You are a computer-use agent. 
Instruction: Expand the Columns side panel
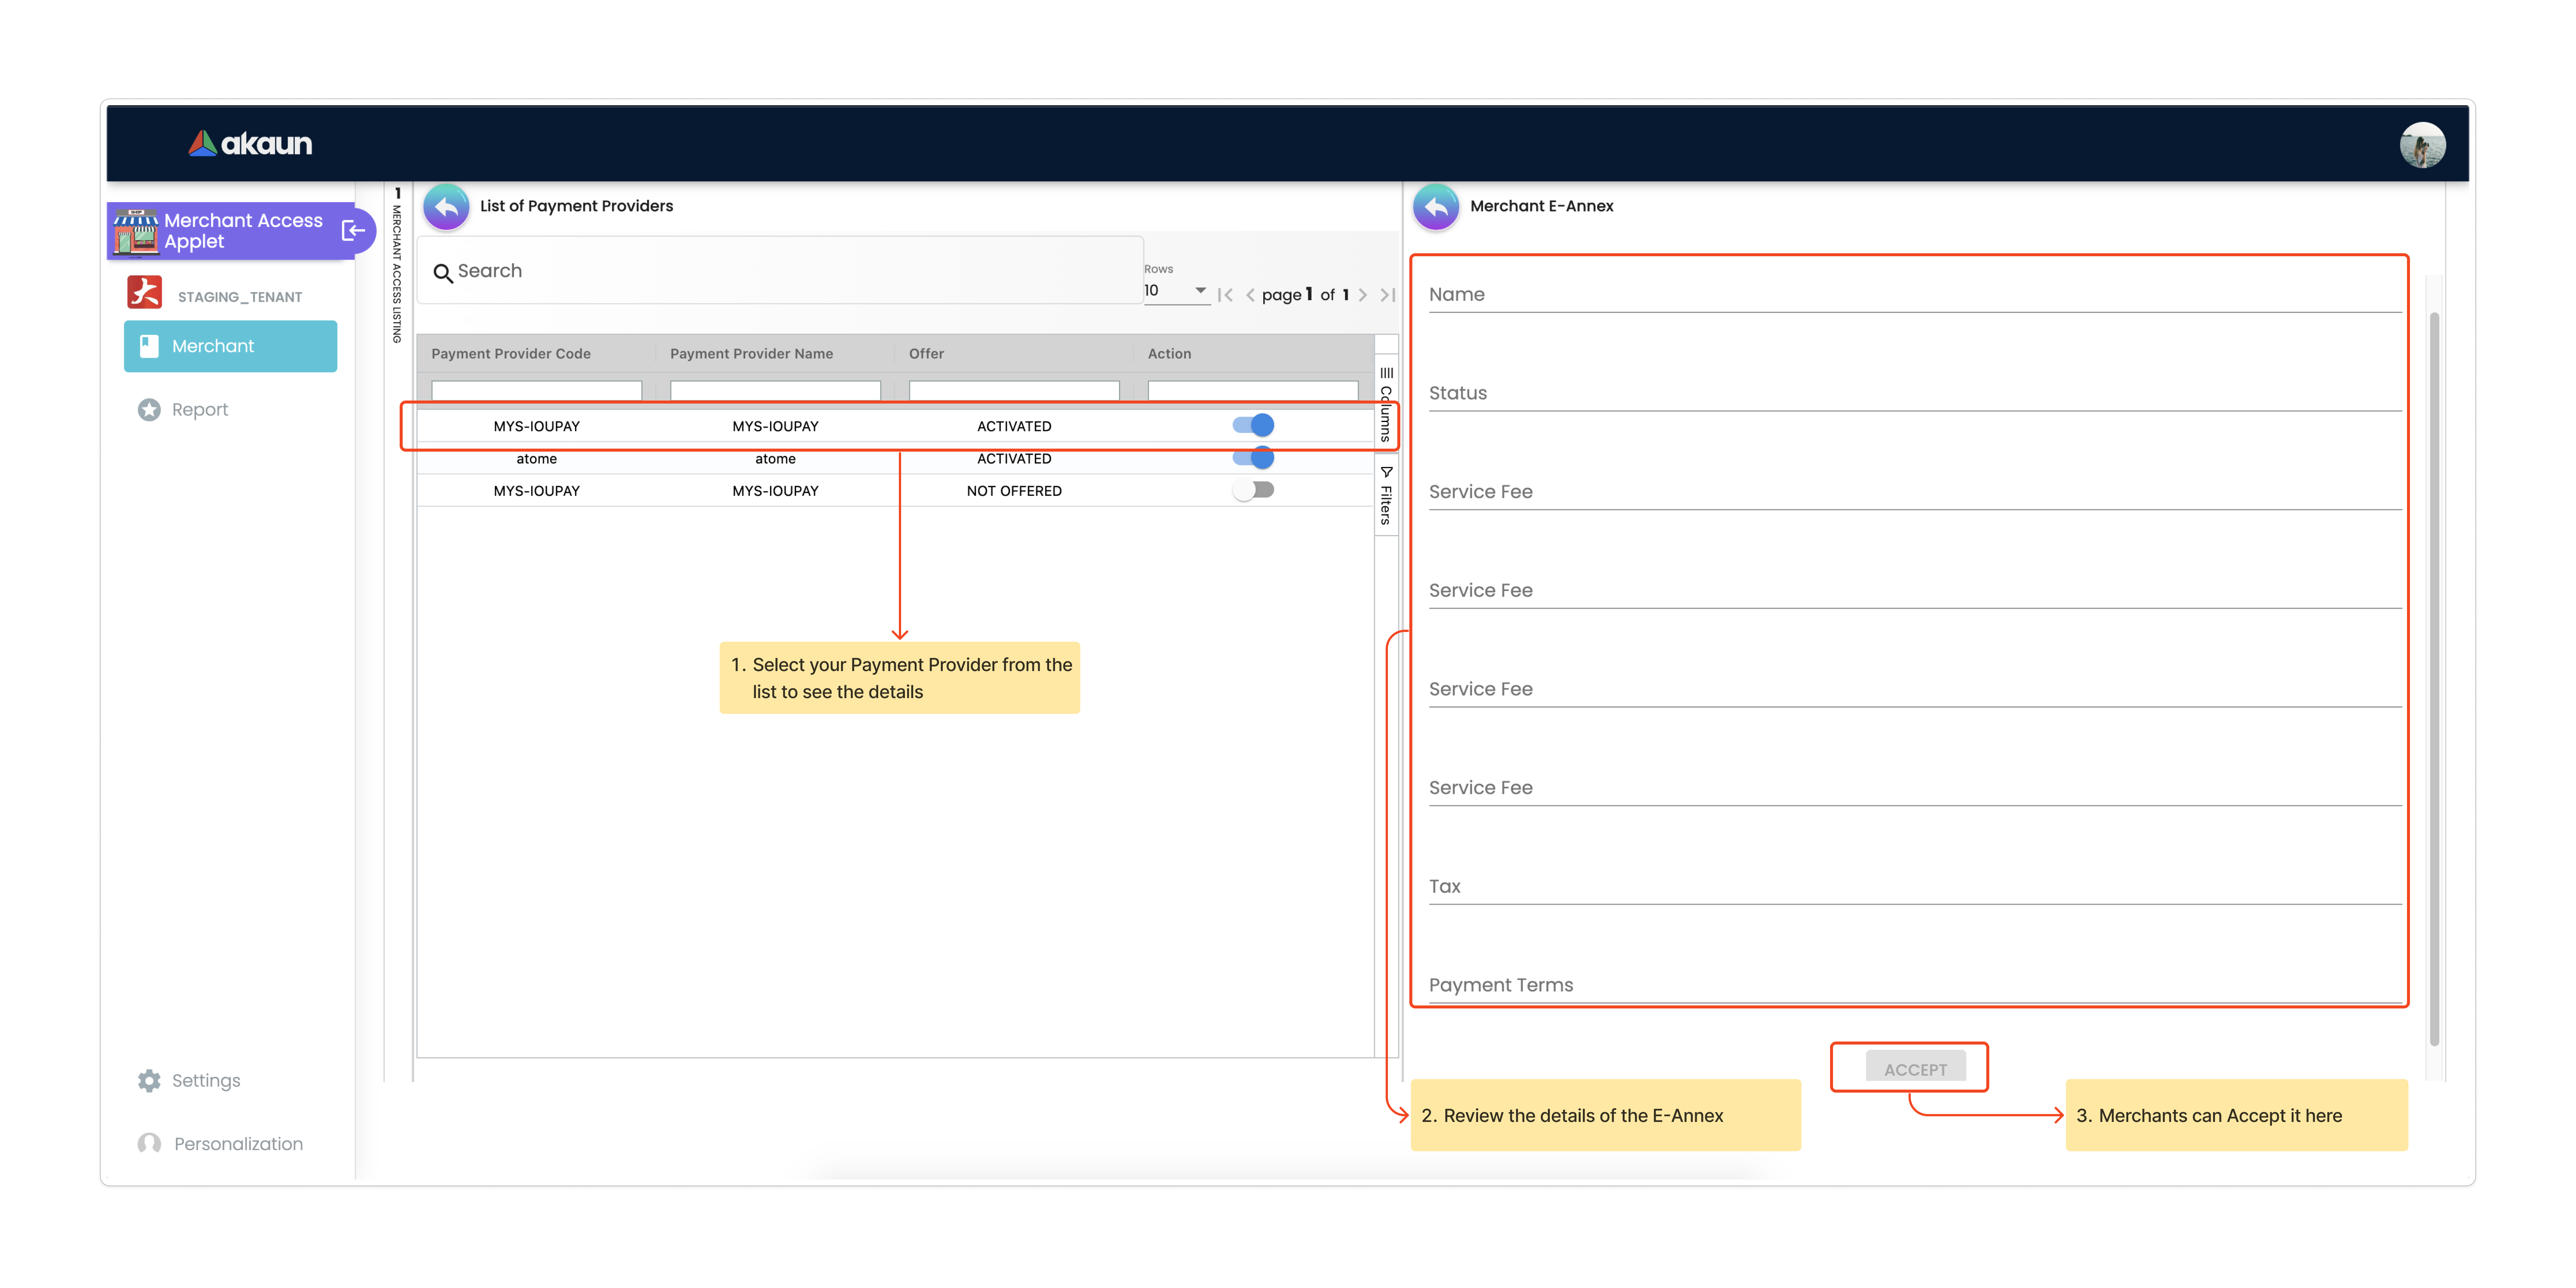coord(1386,404)
